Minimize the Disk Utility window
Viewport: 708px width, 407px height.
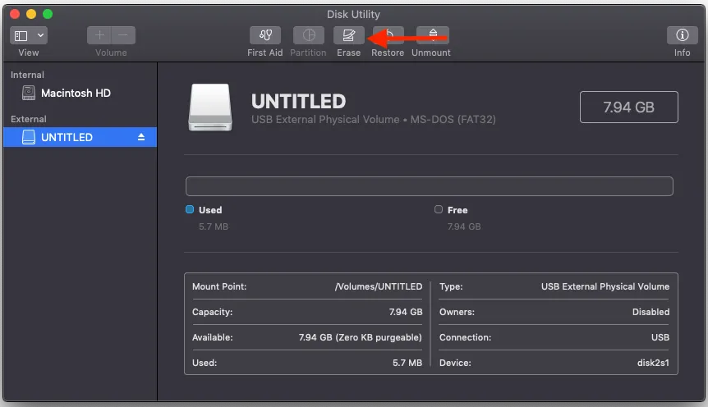pyautogui.click(x=31, y=14)
